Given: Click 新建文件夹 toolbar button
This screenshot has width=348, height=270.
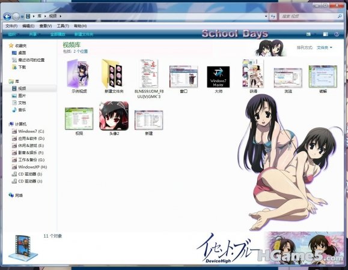Looking at the screenshot, I should click(84, 34).
